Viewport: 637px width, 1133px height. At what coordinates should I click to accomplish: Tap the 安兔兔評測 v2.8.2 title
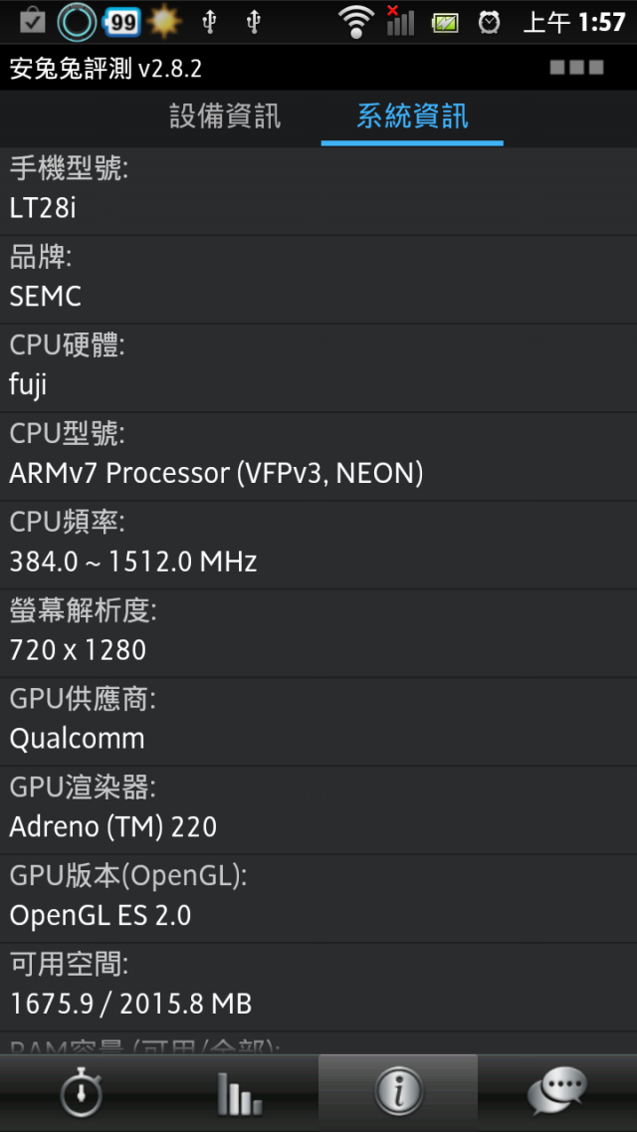[x=106, y=69]
